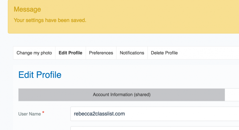
Task: Click the User Name field label
Action: [29, 114]
